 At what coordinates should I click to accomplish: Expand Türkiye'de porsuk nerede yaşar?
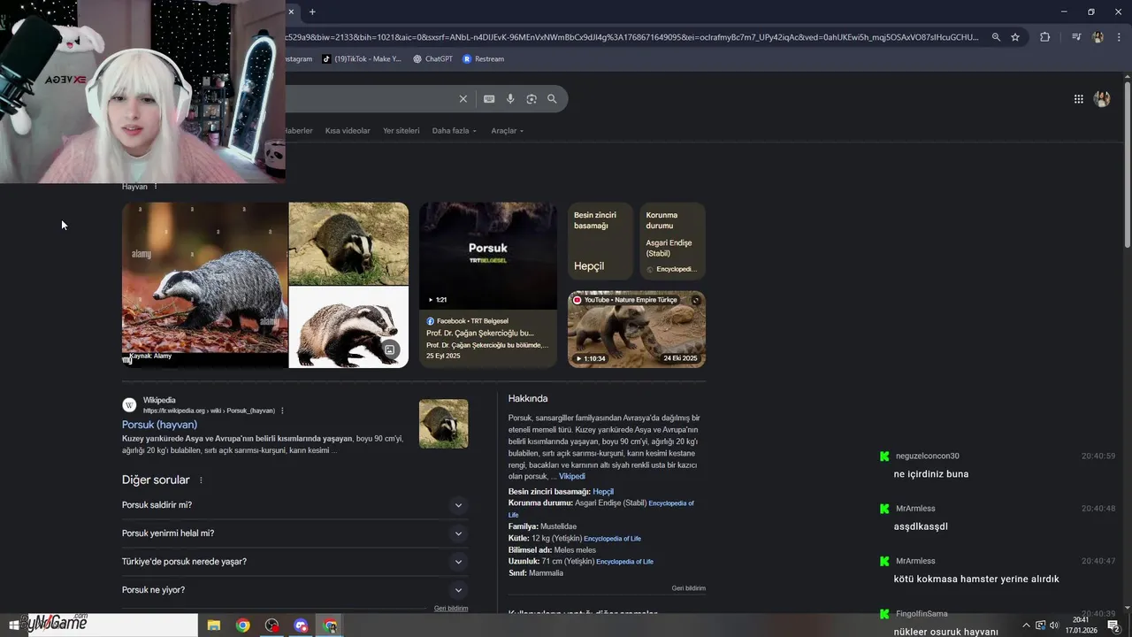pos(294,562)
